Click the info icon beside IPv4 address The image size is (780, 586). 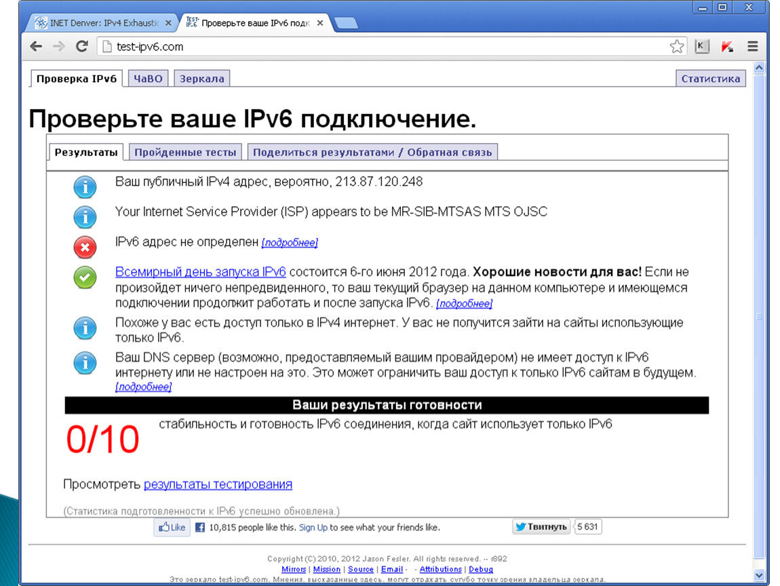pos(85,187)
